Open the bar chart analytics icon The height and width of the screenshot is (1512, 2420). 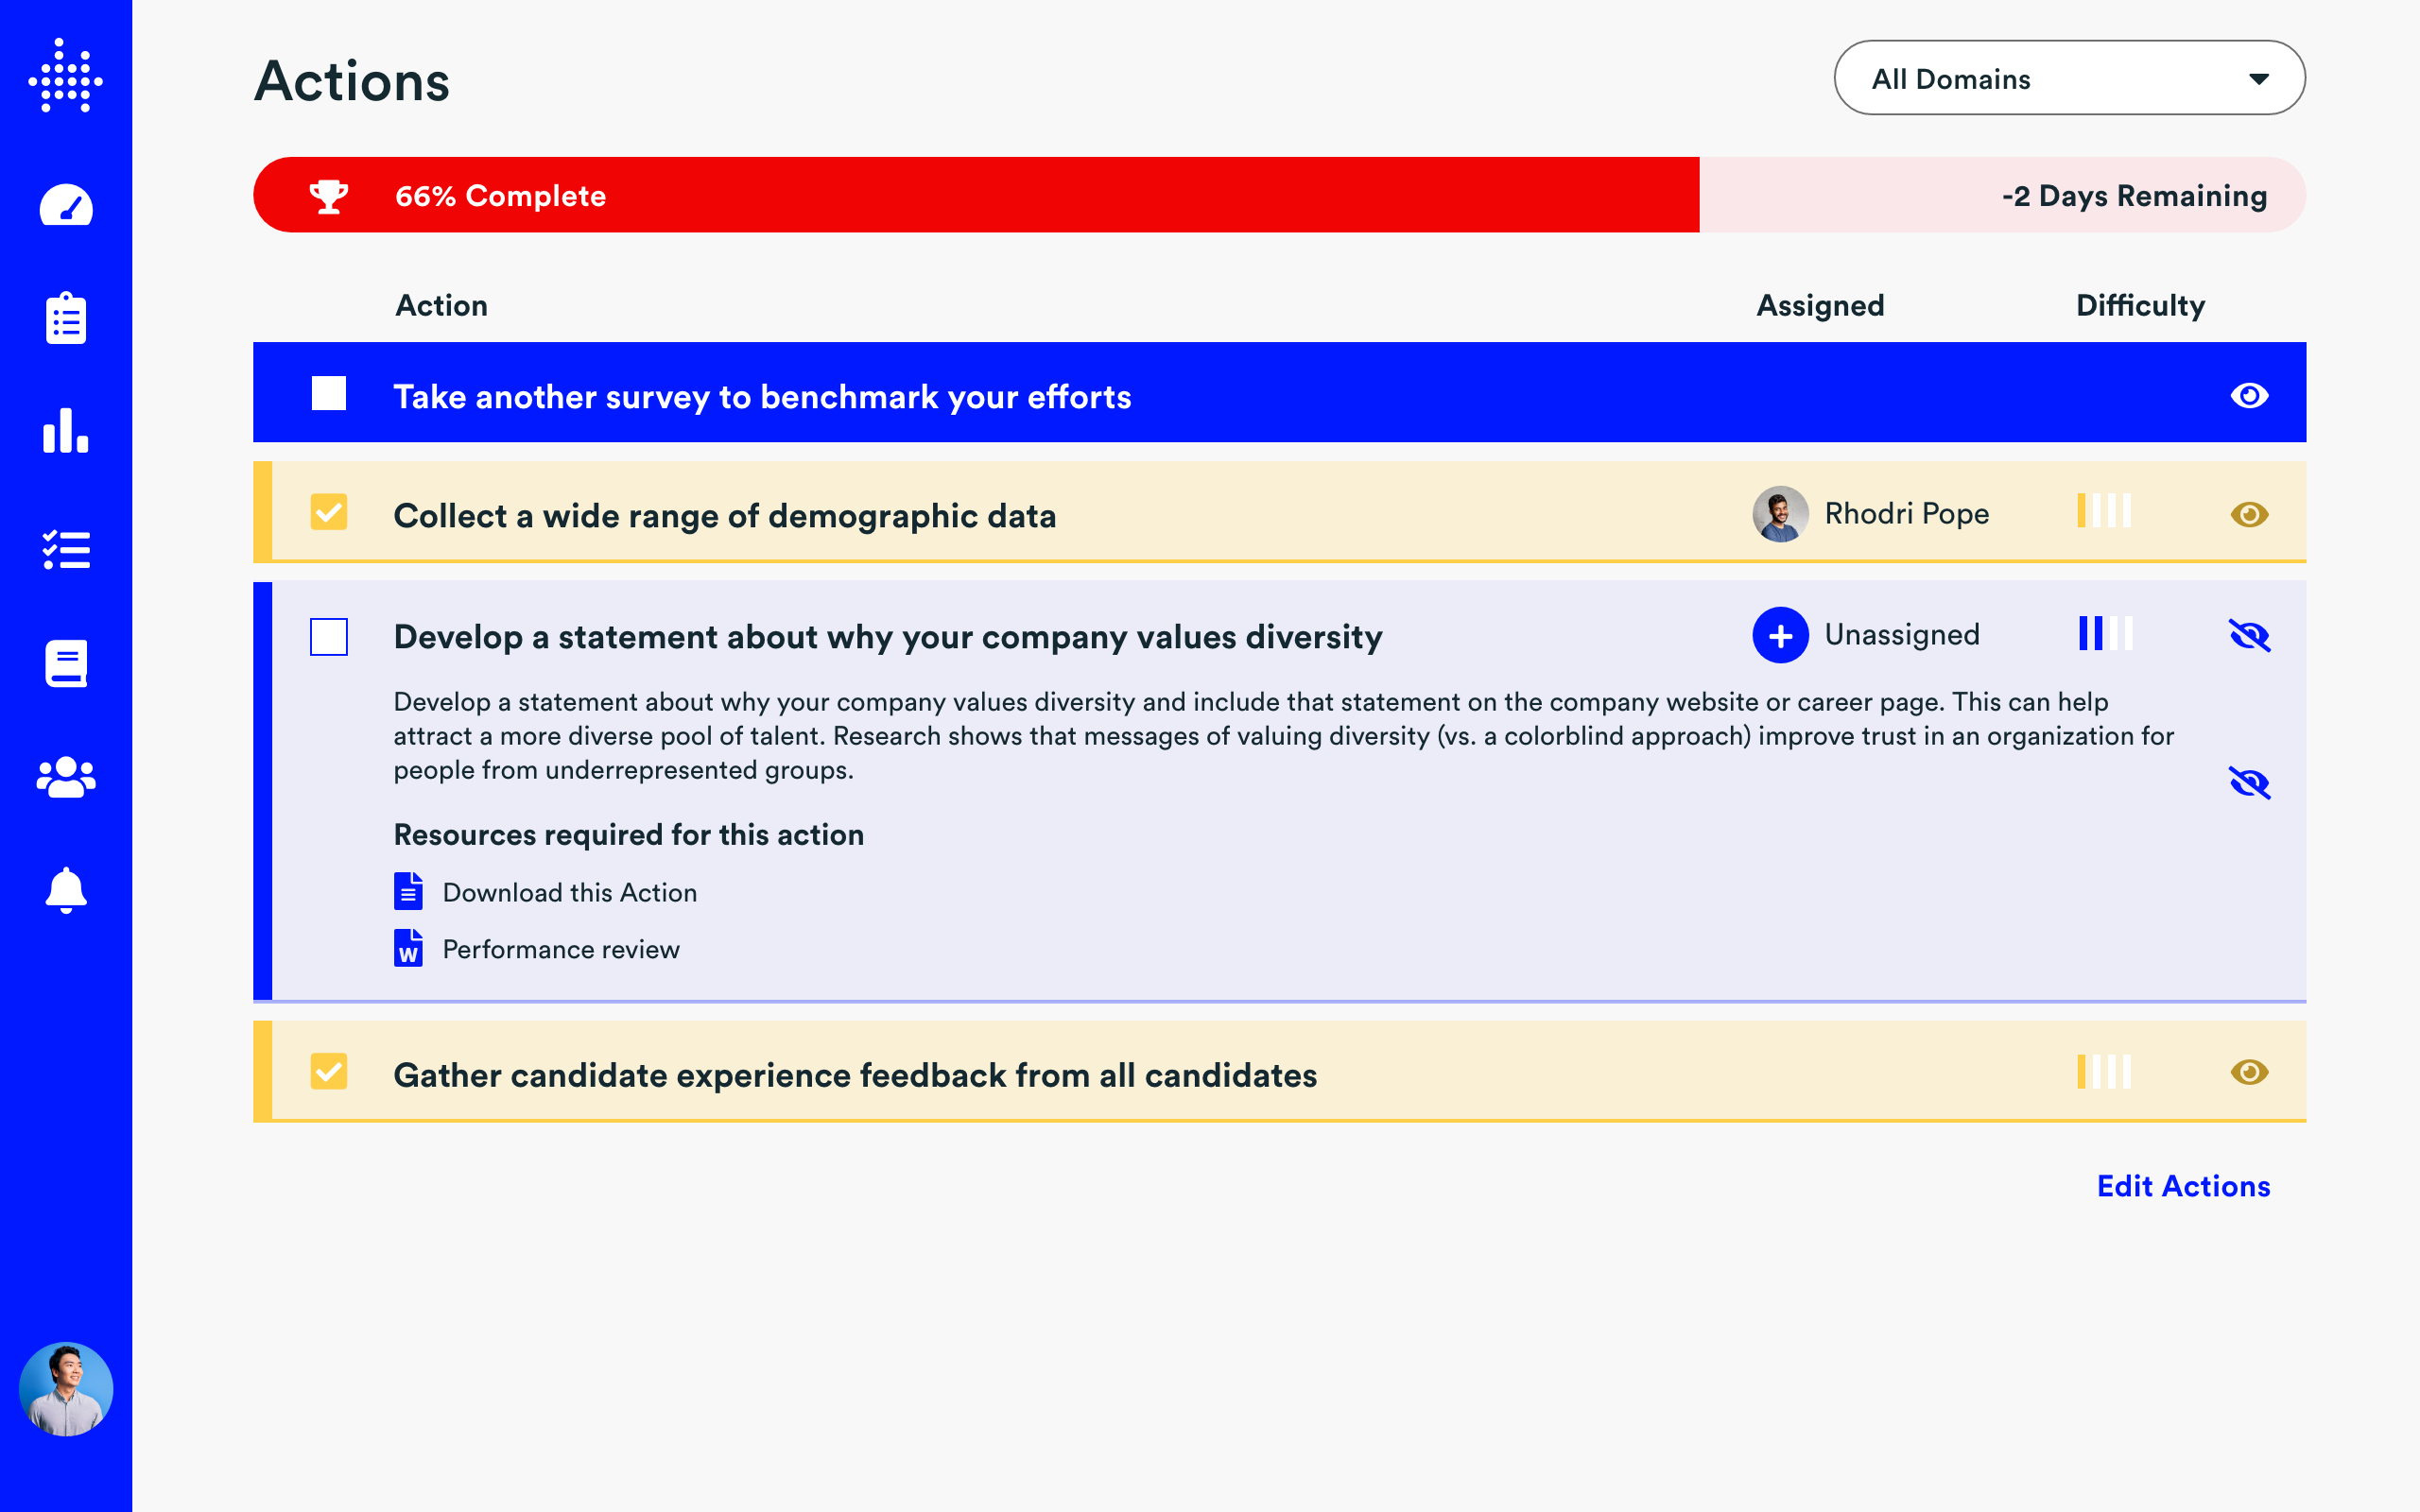pos(66,431)
